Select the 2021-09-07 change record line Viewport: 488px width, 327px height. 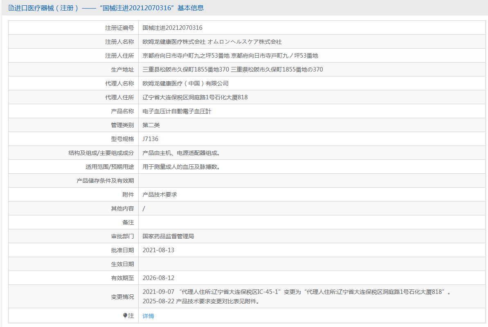(x=297, y=292)
